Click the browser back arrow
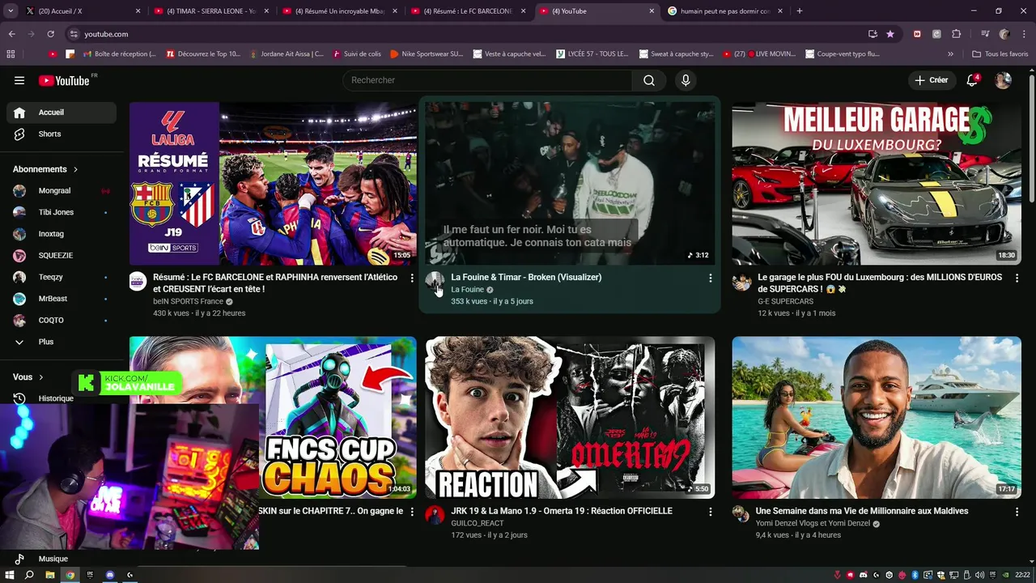 (11, 34)
